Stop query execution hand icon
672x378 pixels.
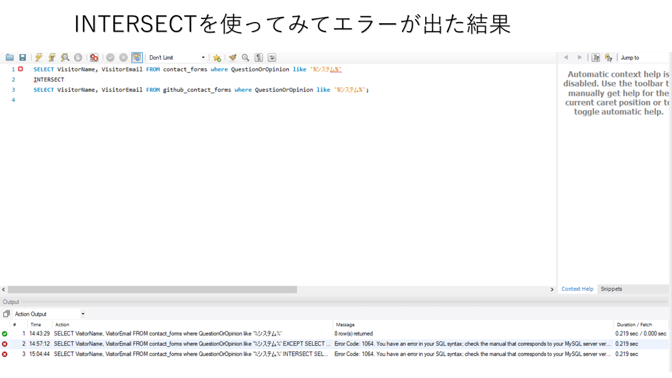pos(78,57)
